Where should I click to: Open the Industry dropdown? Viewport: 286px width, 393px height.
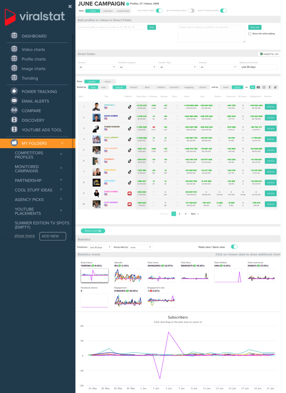click(x=218, y=67)
